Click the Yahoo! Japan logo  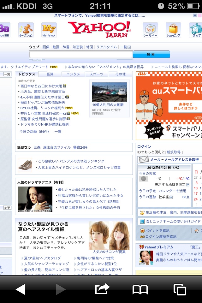(x=99, y=29)
